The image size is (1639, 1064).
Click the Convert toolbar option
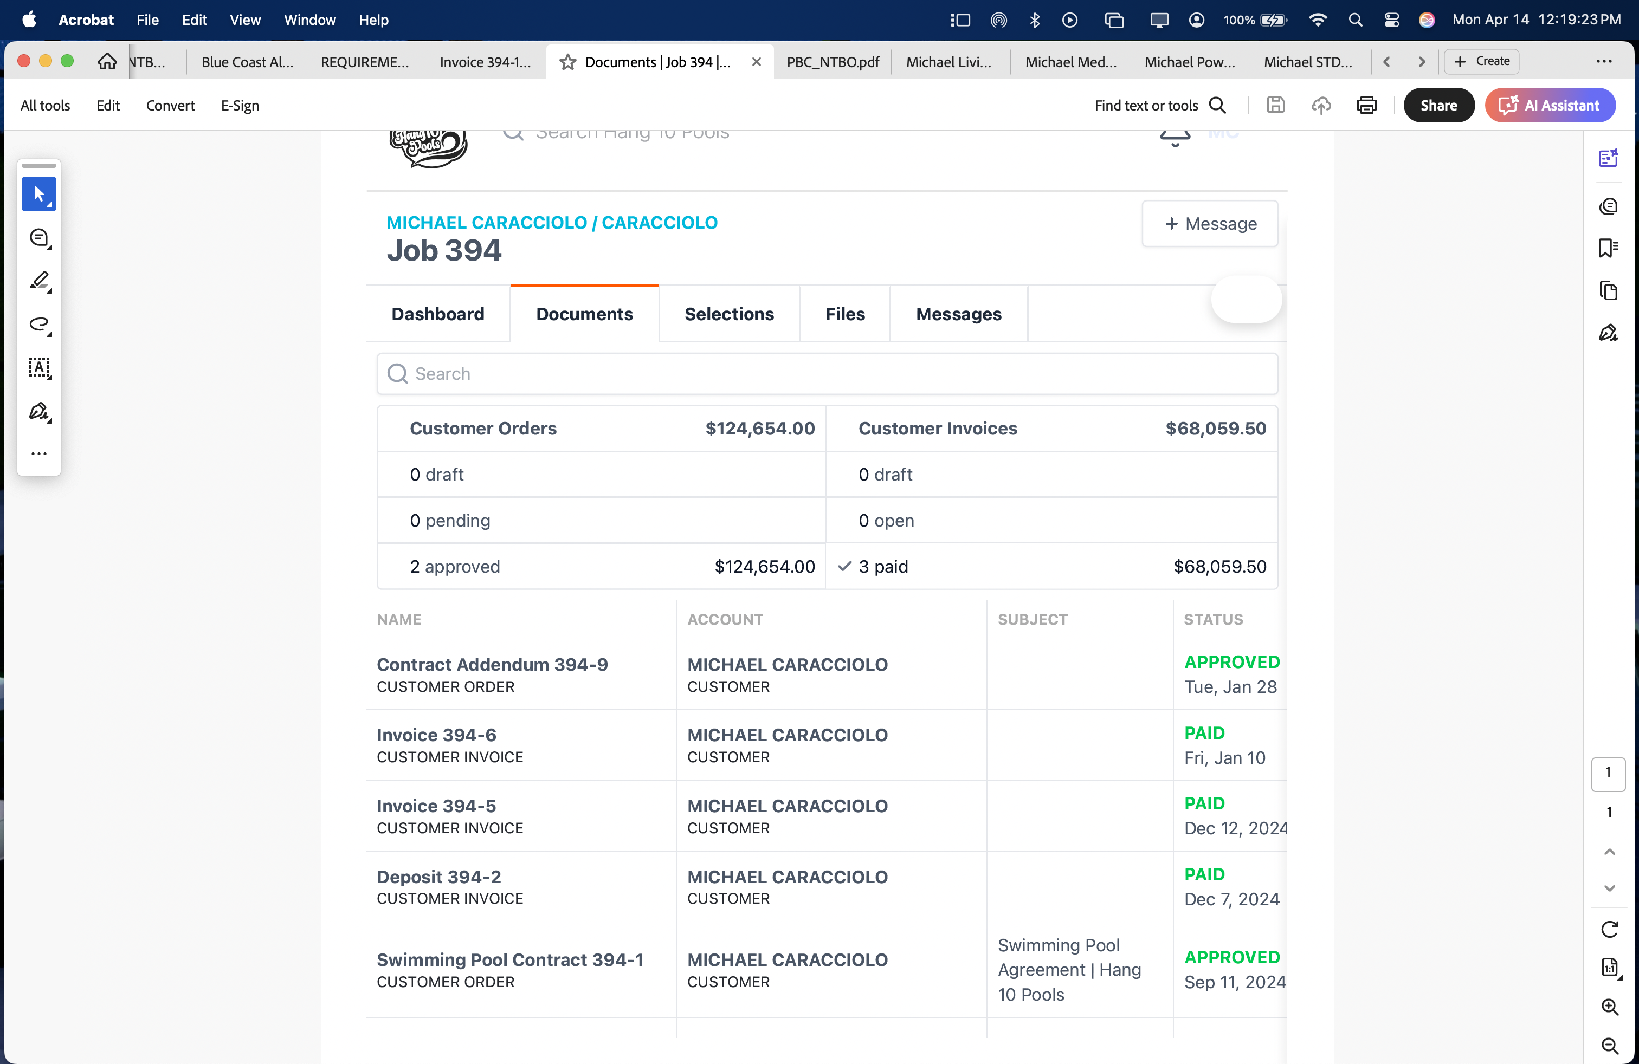[170, 105]
